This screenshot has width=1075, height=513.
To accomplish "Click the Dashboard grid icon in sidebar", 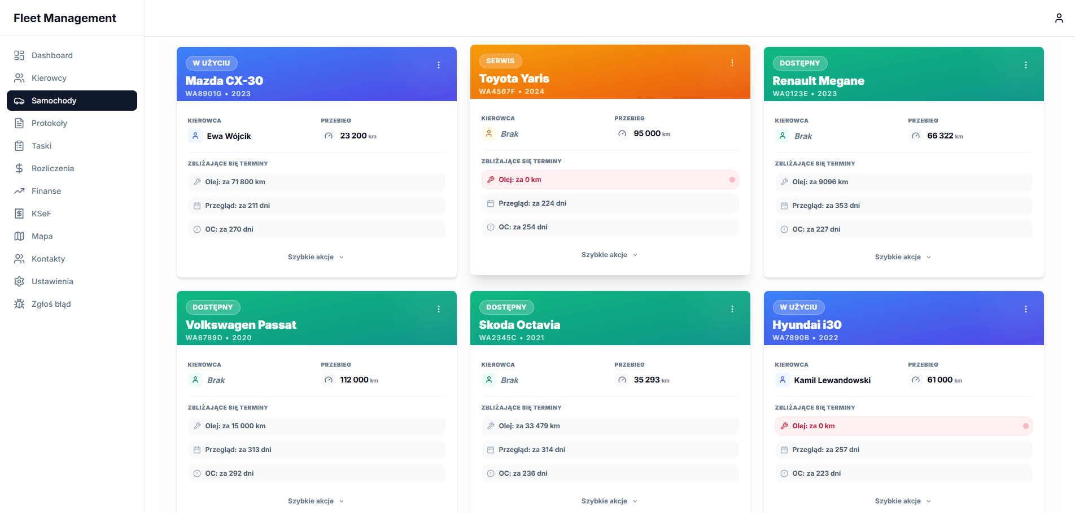I will pyautogui.click(x=19, y=55).
